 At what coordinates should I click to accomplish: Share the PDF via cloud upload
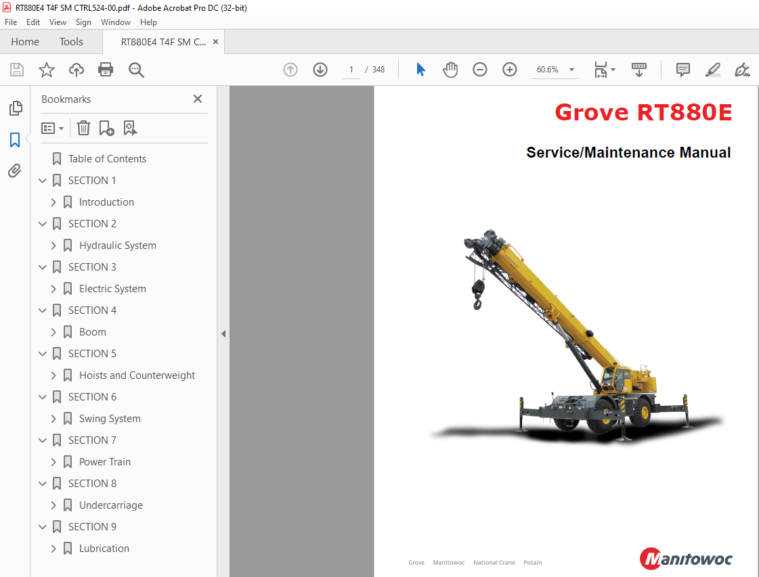[x=76, y=70]
